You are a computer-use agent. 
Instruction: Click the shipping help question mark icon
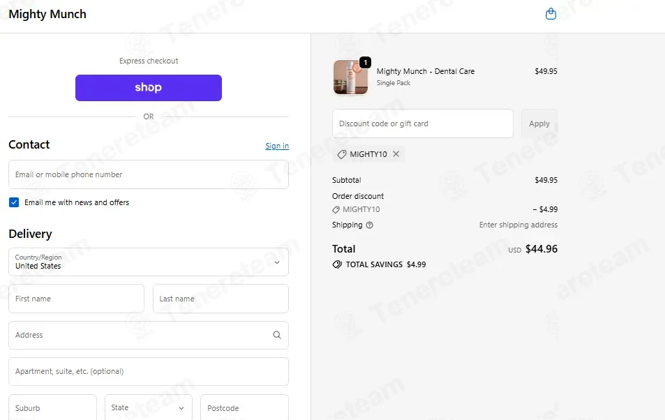pos(369,225)
